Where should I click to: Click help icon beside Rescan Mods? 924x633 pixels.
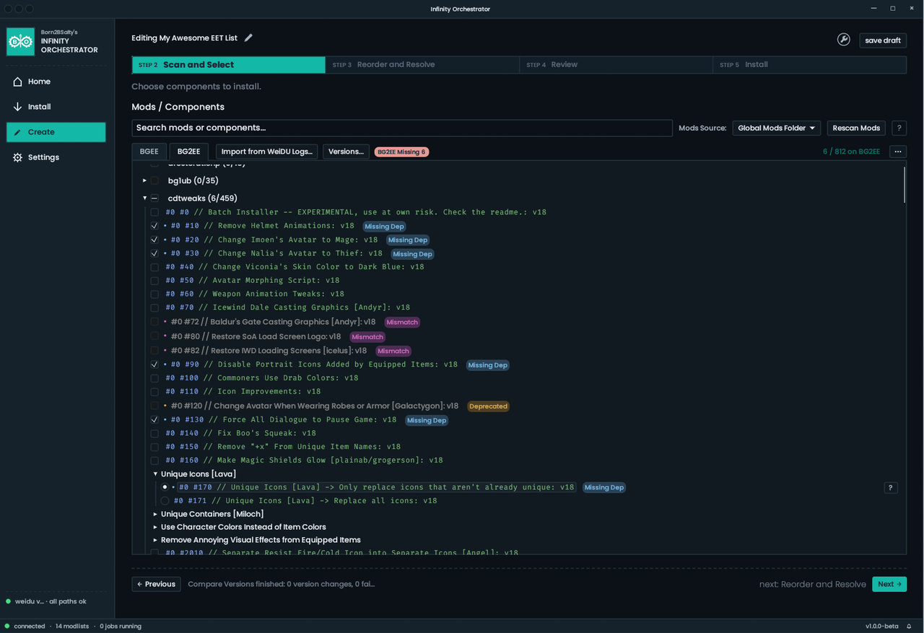[x=899, y=128]
